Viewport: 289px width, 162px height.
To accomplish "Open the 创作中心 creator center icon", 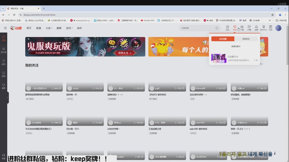I will (x=264, y=28).
